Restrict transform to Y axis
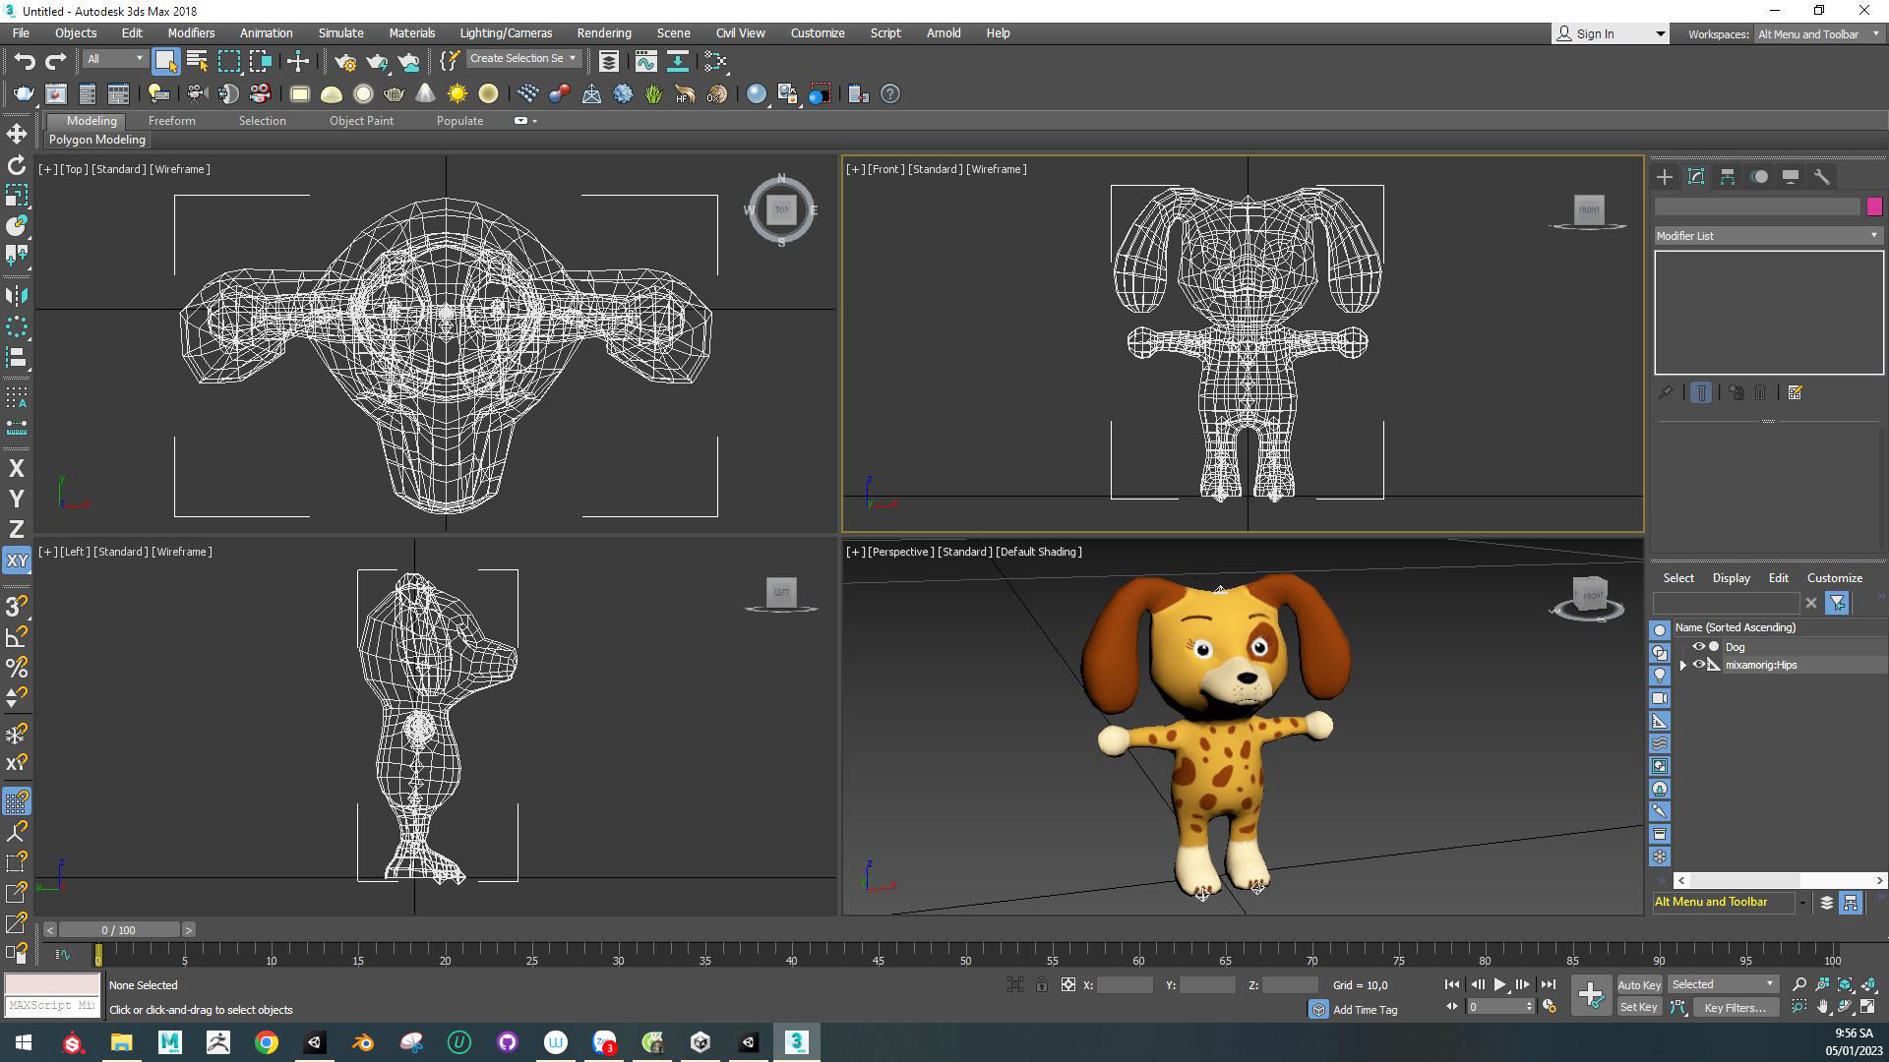Screen dimensions: 1889x1062 [x=17, y=500]
